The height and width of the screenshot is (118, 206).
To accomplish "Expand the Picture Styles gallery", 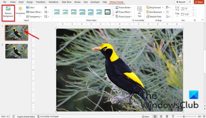I will coord(113,15).
